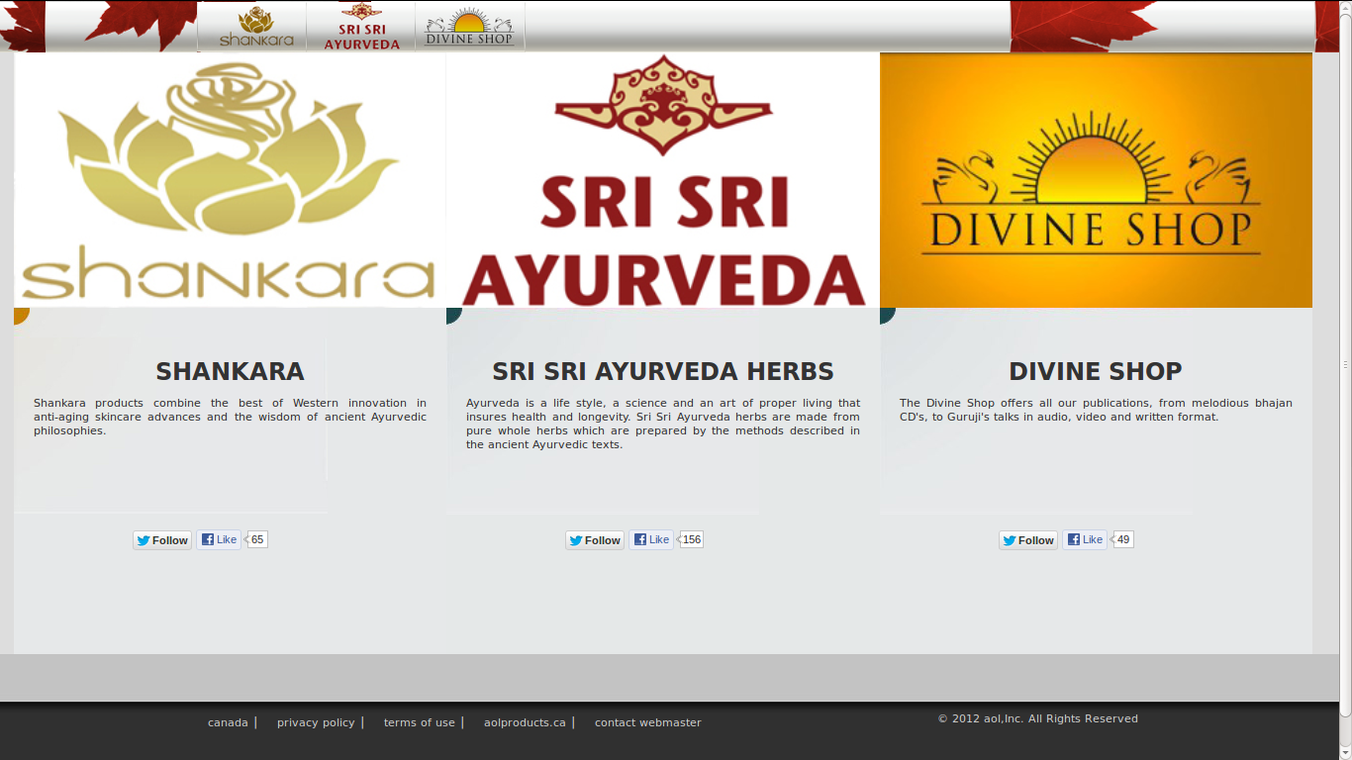Open the Divine Shop top tab
Image resolution: width=1352 pixels, height=760 pixels.
[x=470, y=27]
